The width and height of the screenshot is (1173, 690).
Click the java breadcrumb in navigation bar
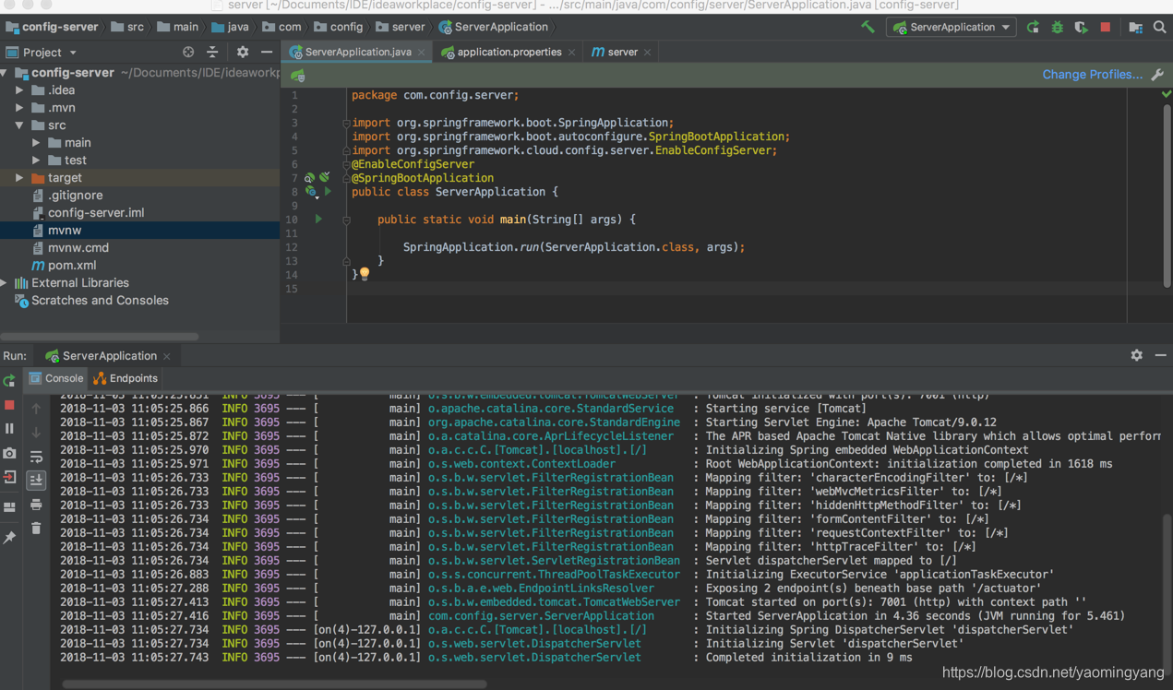click(229, 27)
